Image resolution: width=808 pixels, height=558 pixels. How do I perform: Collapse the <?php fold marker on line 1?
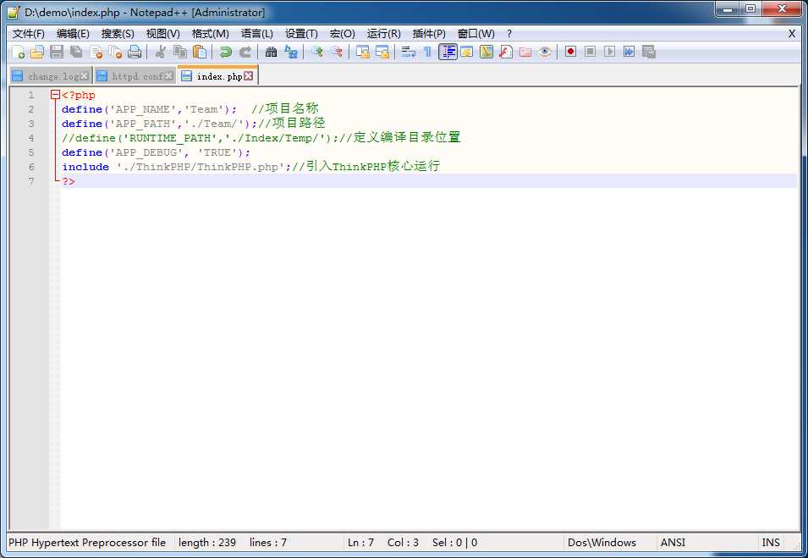55,95
